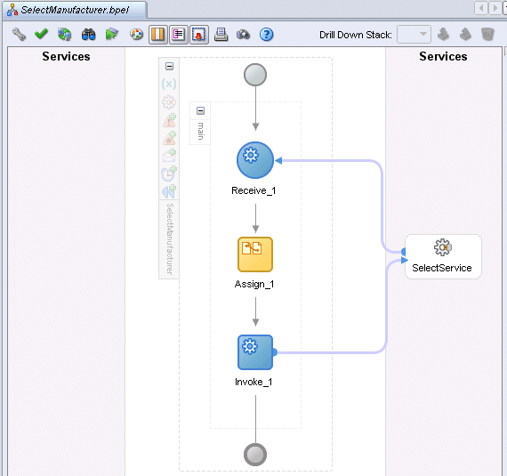Click the SelectService partner link

(x=443, y=256)
